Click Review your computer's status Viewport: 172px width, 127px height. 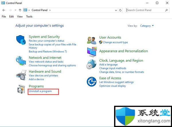pyautogui.click(x=46, y=41)
